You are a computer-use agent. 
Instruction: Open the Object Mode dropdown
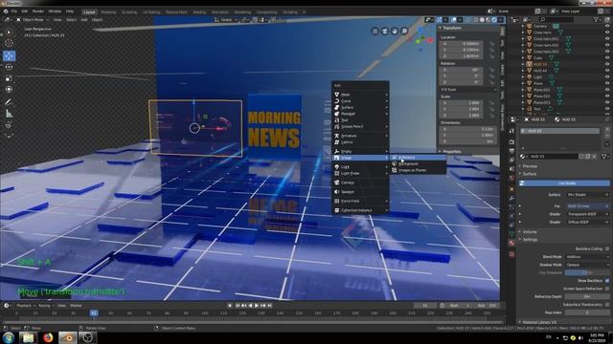click(33, 19)
